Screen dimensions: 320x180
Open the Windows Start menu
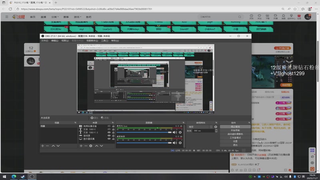pyautogui.click(x=4, y=177)
